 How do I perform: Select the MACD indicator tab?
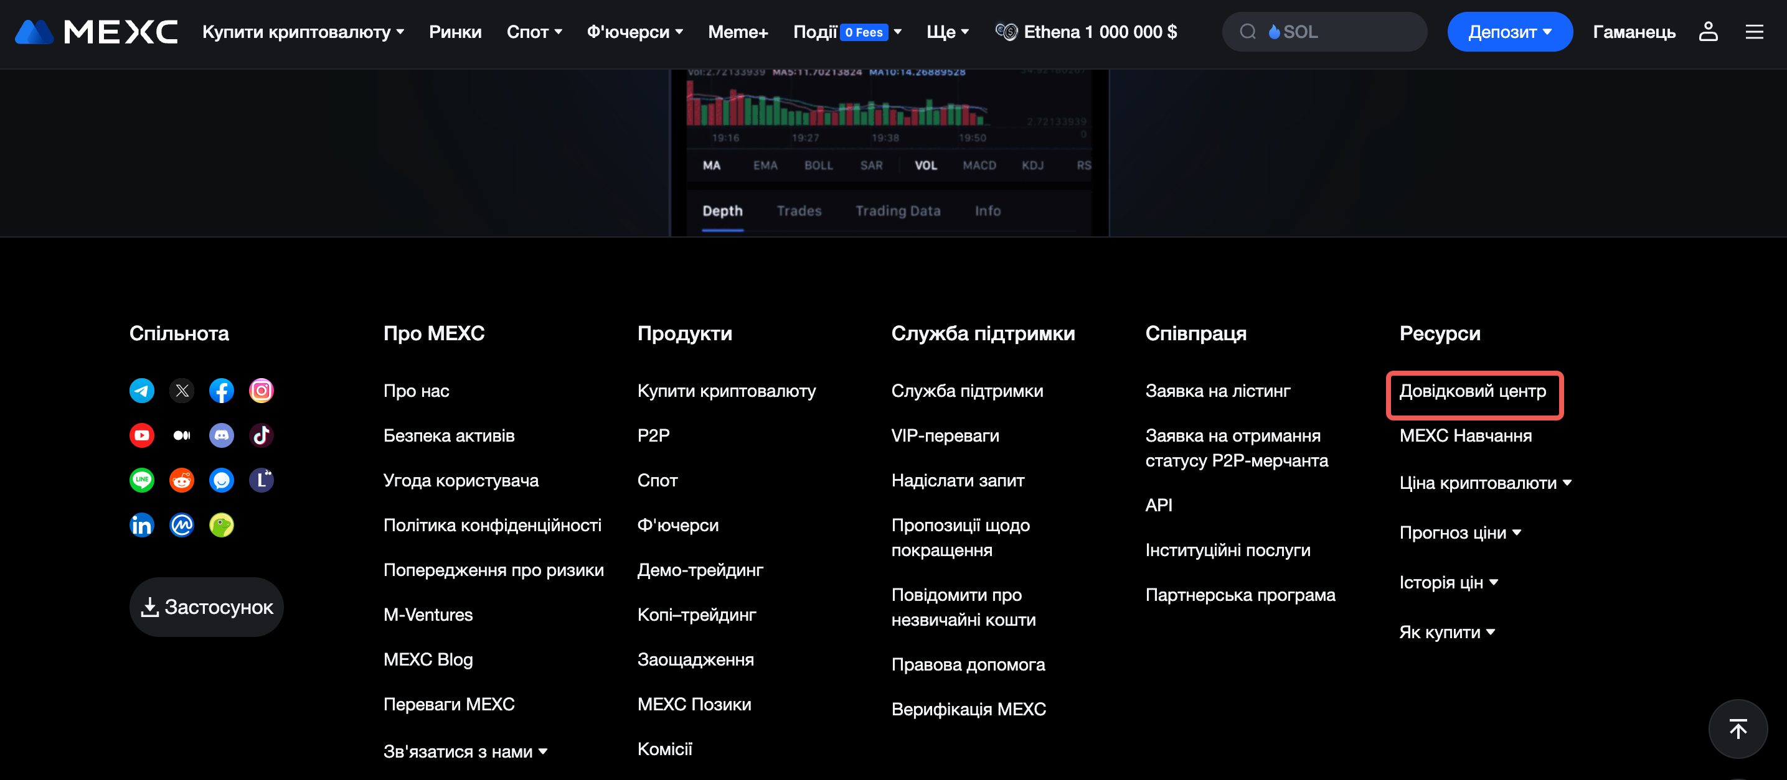[979, 165]
